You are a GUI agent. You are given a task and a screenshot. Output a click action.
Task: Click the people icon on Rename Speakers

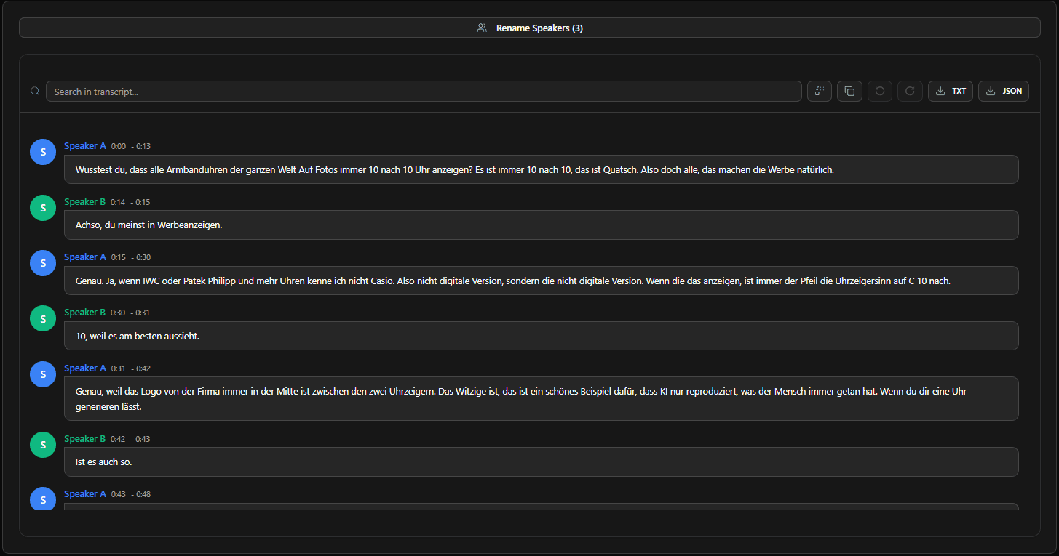pyautogui.click(x=481, y=27)
